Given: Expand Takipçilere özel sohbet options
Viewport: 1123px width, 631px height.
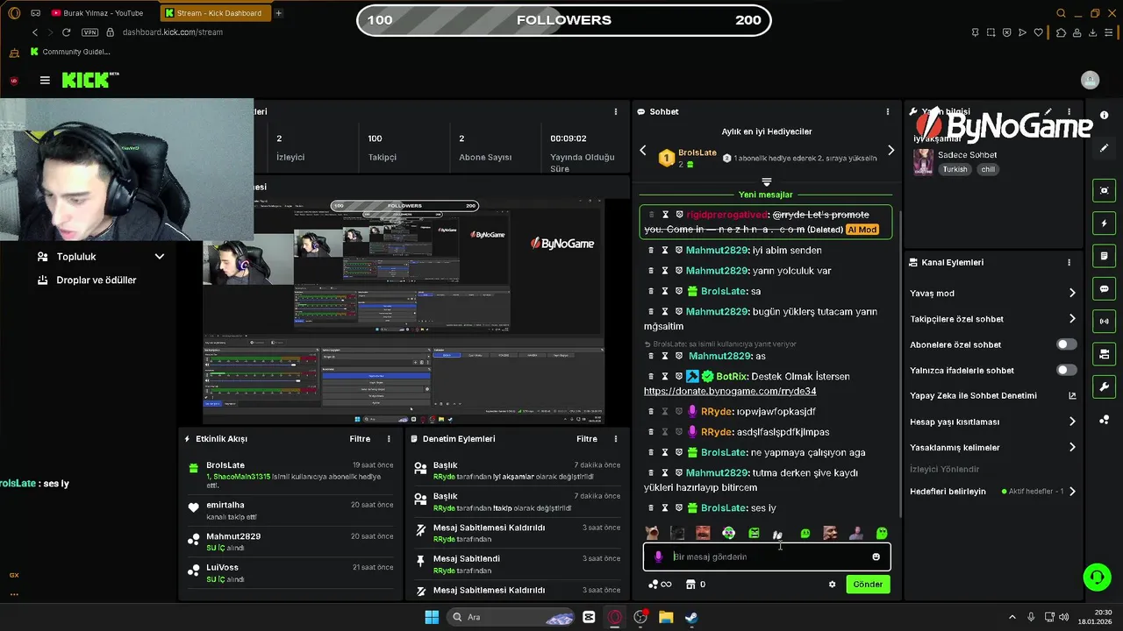Looking at the screenshot, I should click(x=1071, y=319).
